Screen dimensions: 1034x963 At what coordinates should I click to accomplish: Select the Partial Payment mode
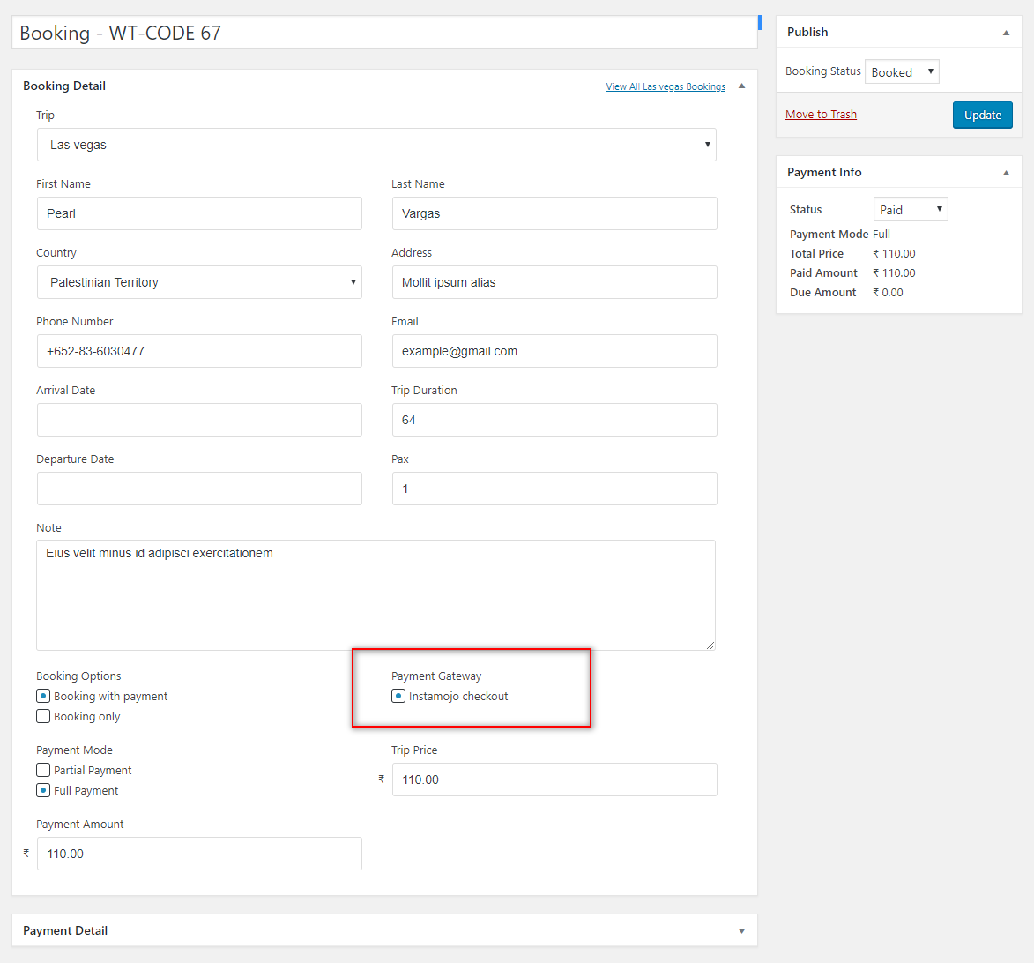point(43,770)
